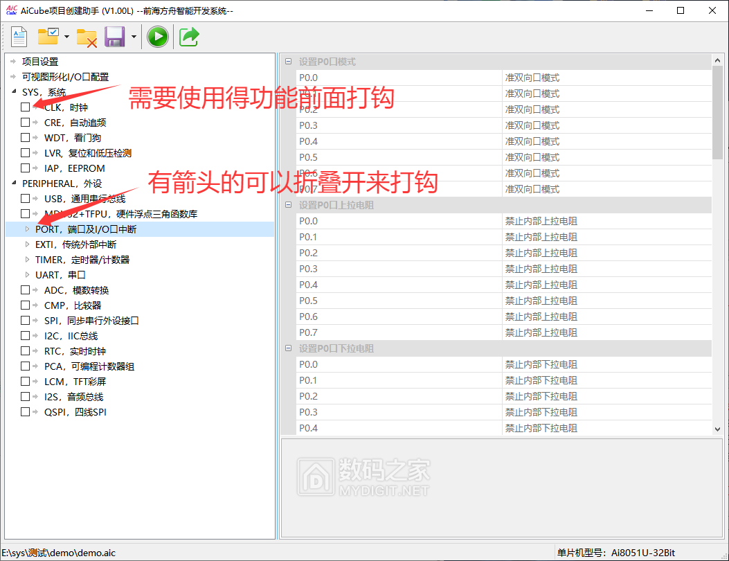Enable the RTC real-time clock checkbox
729x561 pixels.
(x=26, y=351)
